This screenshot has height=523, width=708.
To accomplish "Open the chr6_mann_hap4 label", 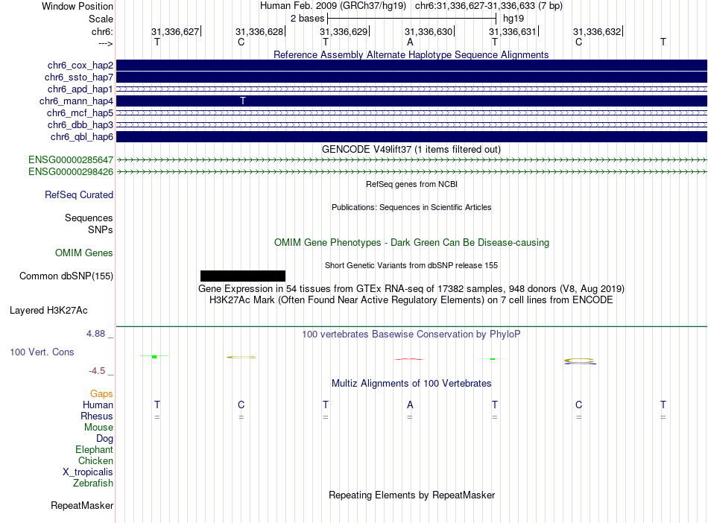I will (x=76, y=101).
